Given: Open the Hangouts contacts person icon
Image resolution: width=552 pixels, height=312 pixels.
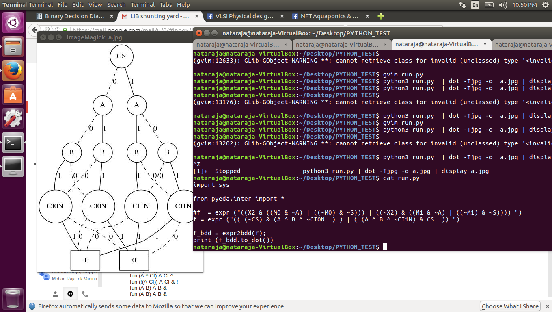Looking at the screenshot, I should (x=56, y=294).
